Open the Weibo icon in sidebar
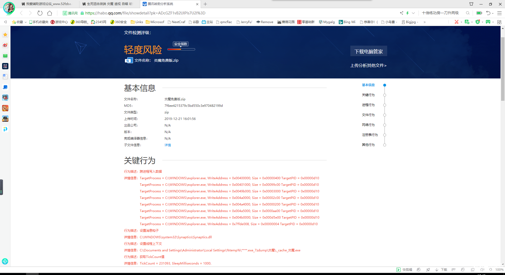 click(5, 45)
